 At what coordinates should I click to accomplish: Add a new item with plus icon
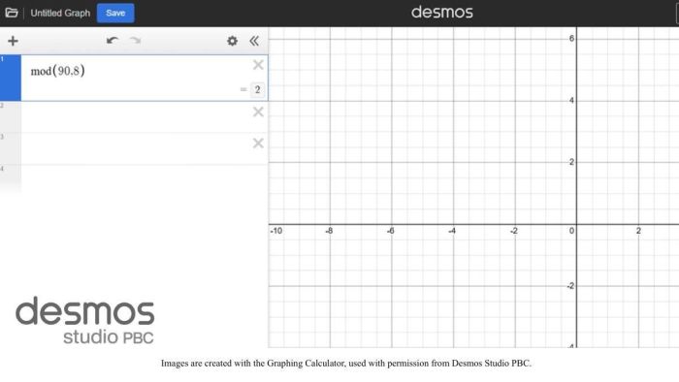click(x=13, y=41)
